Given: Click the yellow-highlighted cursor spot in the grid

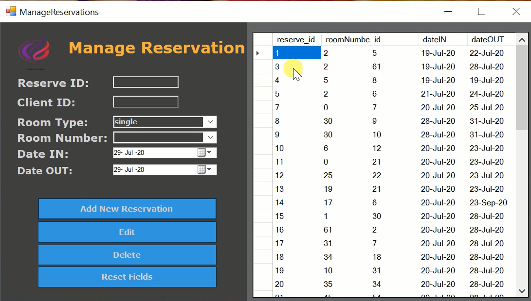Looking at the screenshot, I should tap(292, 68).
